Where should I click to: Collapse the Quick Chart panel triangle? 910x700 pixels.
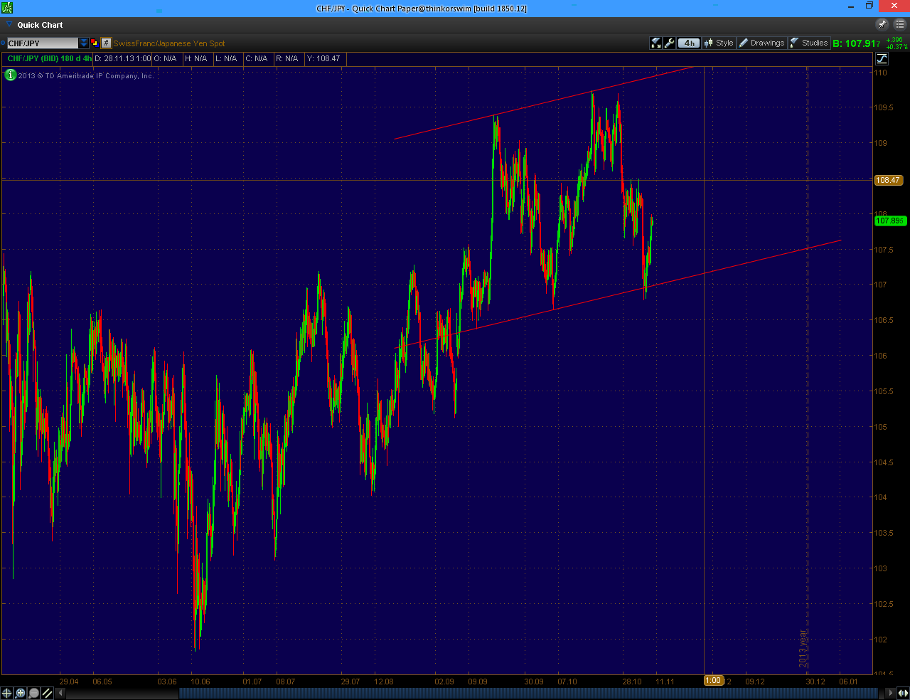click(9, 25)
